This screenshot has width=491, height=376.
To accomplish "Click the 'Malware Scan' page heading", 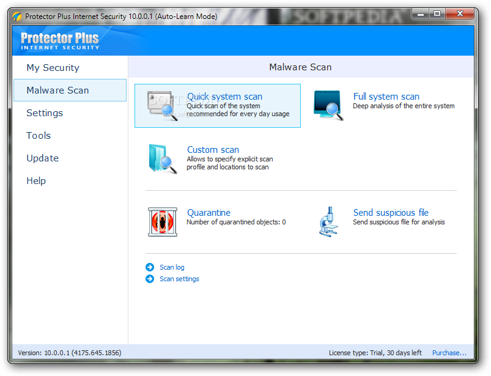I will [x=300, y=67].
